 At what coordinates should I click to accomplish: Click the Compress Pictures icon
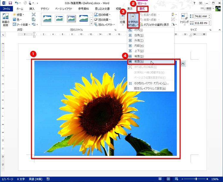(34, 15)
